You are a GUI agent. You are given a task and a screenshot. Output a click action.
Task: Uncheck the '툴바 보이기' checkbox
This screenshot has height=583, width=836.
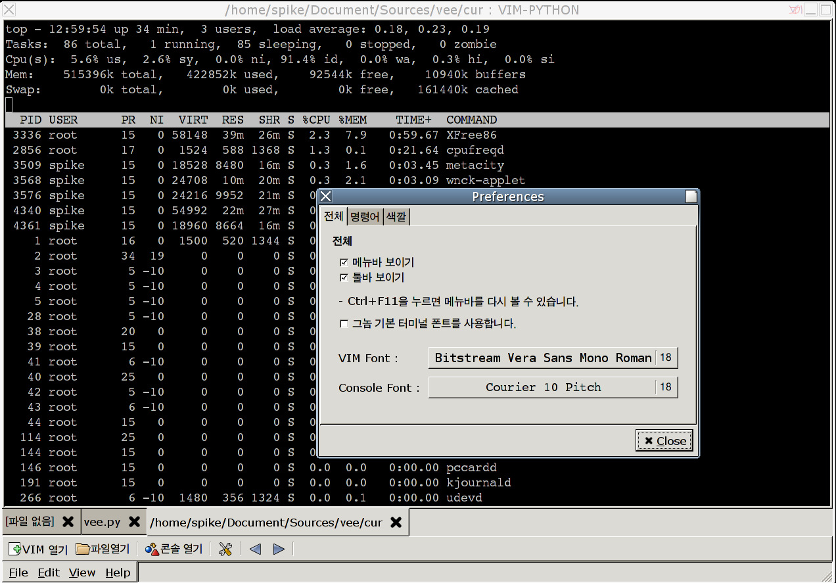344,277
